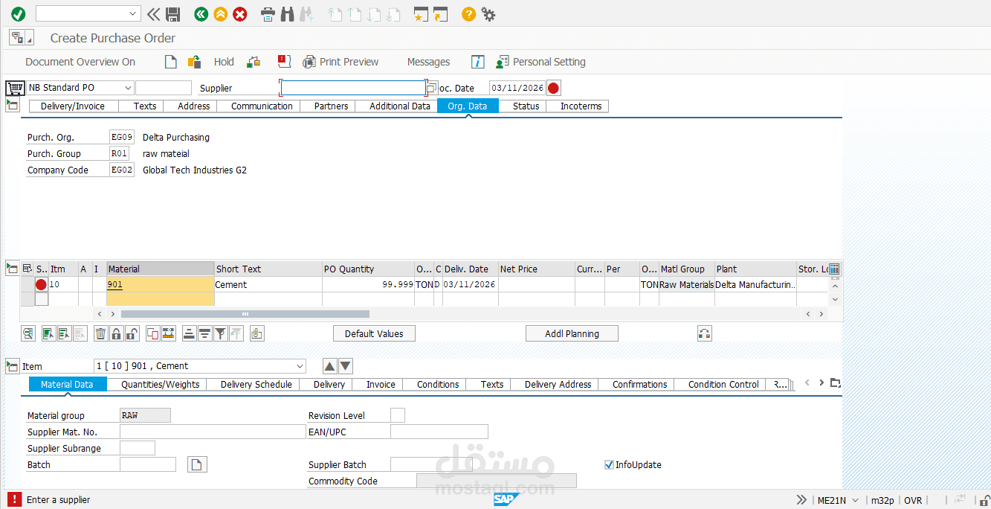Click Document Overview On
Viewport: 991px width, 509px height.
[80, 62]
